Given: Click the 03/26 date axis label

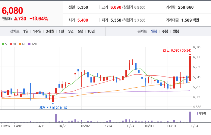Looking at the screenshot, I should 5,126.
